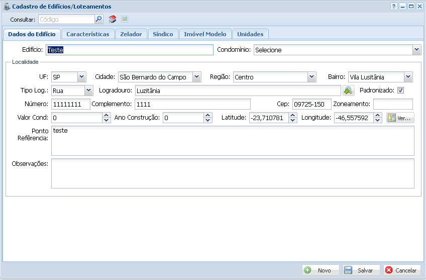Image resolution: width=426 pixels, height=280 pixels.
Task: Decrease the Latitude value with the down arrow
Action: pos(293,121)
